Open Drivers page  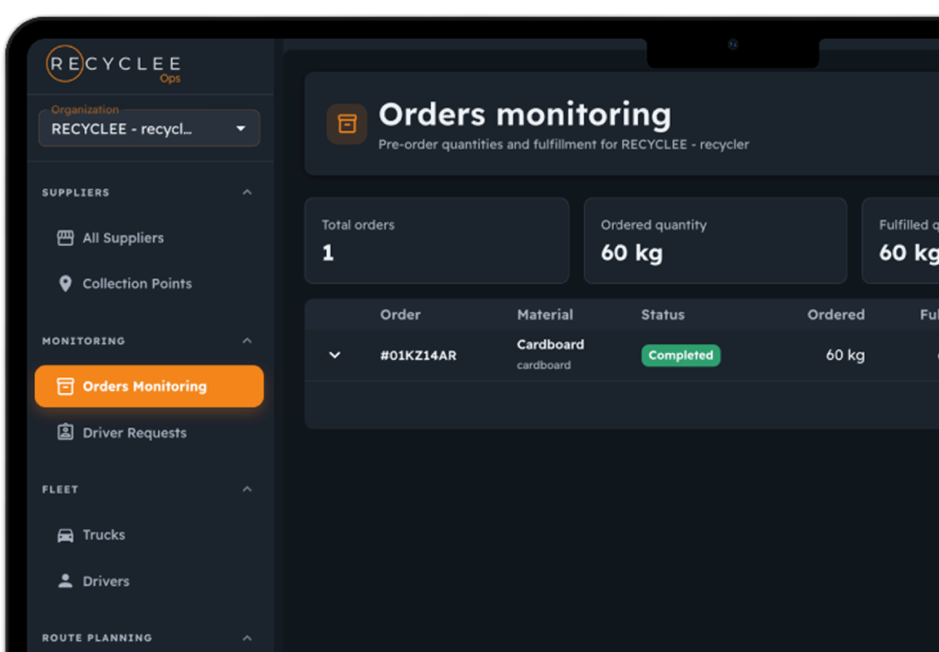pyautogui.click(x=149, y=581)
